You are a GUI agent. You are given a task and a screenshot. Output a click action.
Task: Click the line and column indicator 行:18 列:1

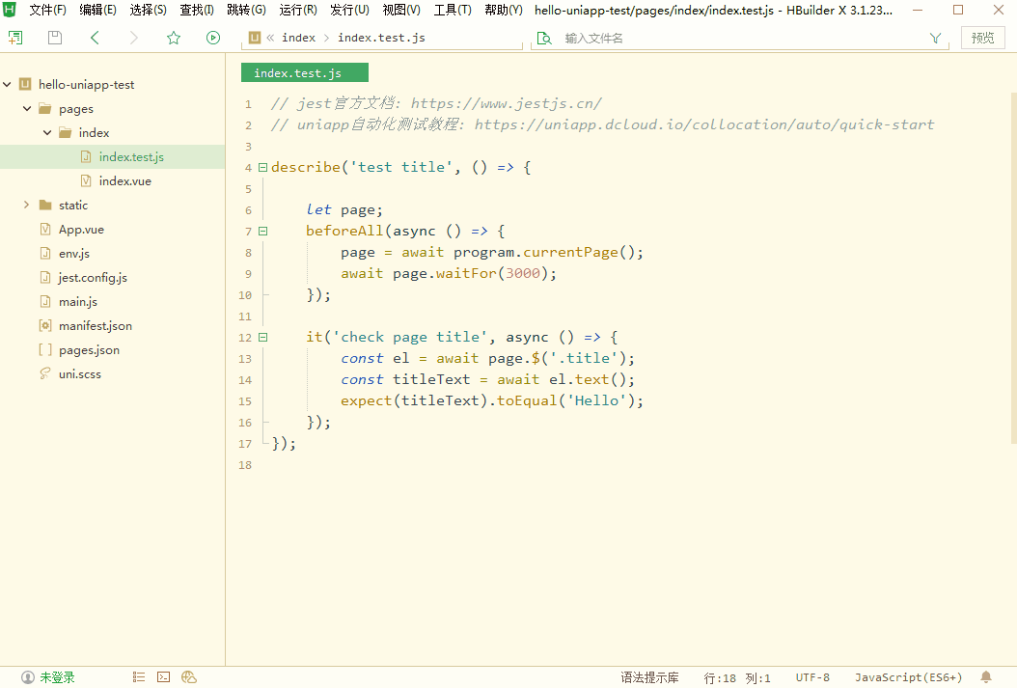point(737,678)
